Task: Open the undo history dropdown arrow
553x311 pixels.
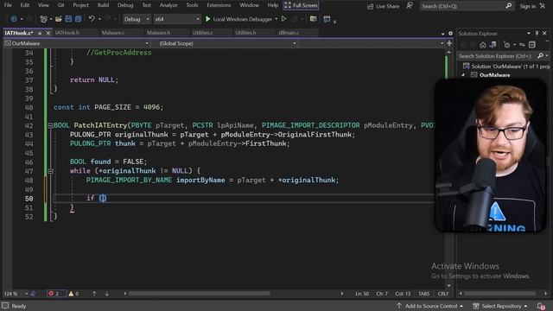Action: point(99,19)
